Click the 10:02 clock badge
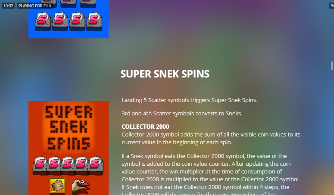Screen dimensions: 334x195 pyautogui.click(x=8, y=6)
